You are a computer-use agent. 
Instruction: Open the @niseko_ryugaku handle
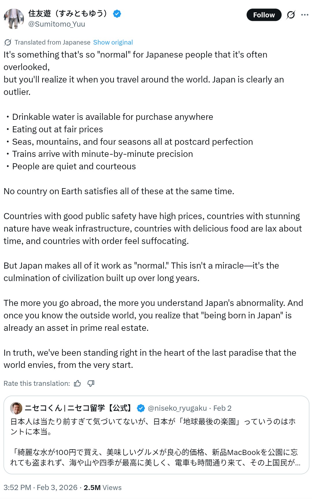(177, 408)
